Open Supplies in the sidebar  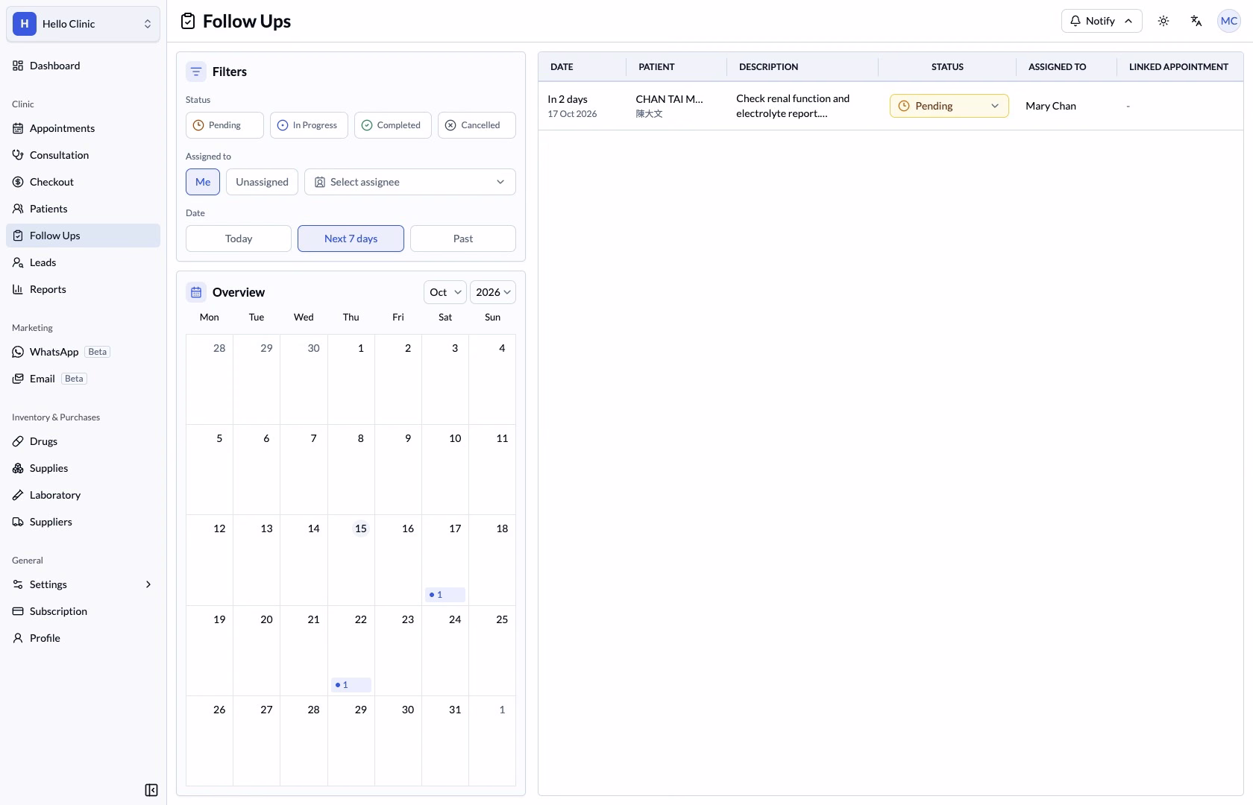pos(83,468)
